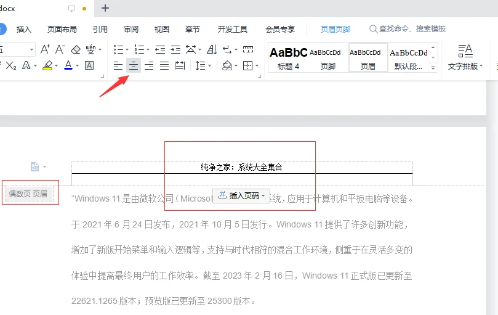Add a new document tab with plus

tap(105, 8)
